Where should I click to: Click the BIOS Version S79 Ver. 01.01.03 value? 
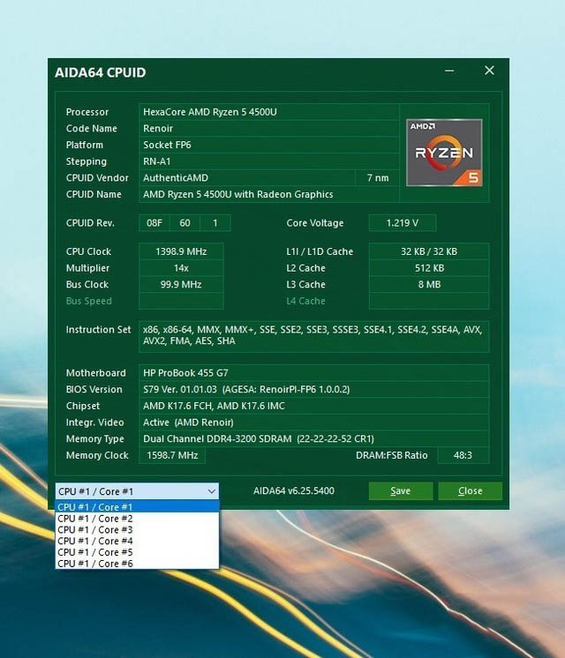(313, 389)
